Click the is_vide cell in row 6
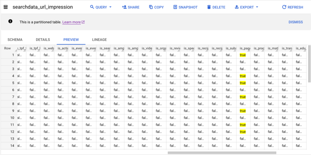The height and width of the screenshot is (155, 311). point(145,90)
